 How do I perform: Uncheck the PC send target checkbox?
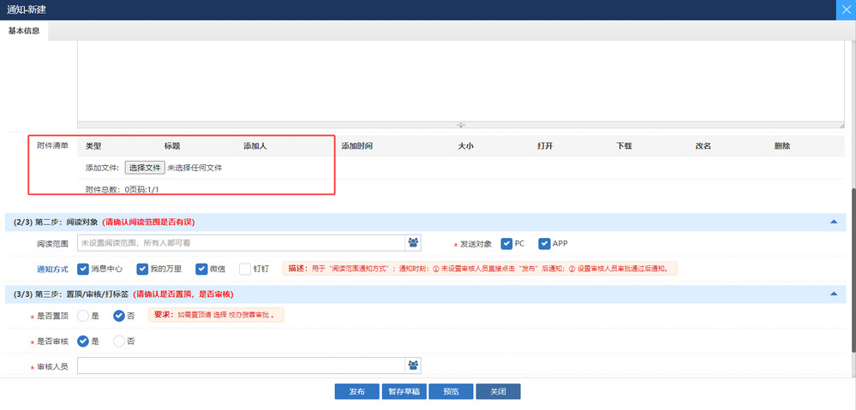click(x=506, y=243)
